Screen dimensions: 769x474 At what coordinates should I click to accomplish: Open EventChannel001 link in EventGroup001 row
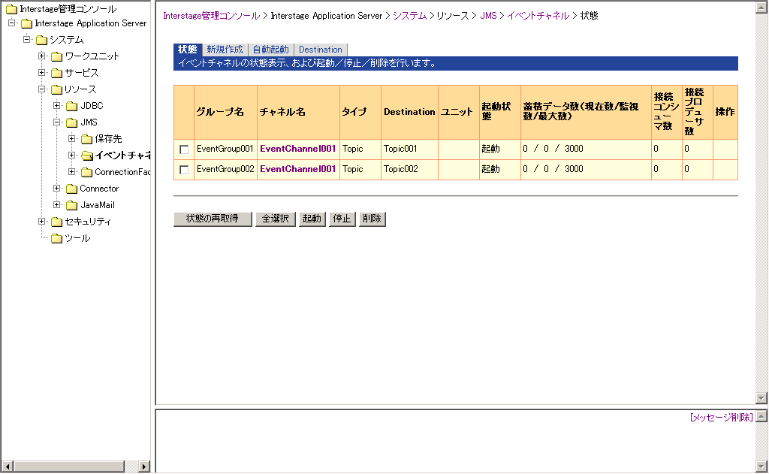(x=297, y=149)
